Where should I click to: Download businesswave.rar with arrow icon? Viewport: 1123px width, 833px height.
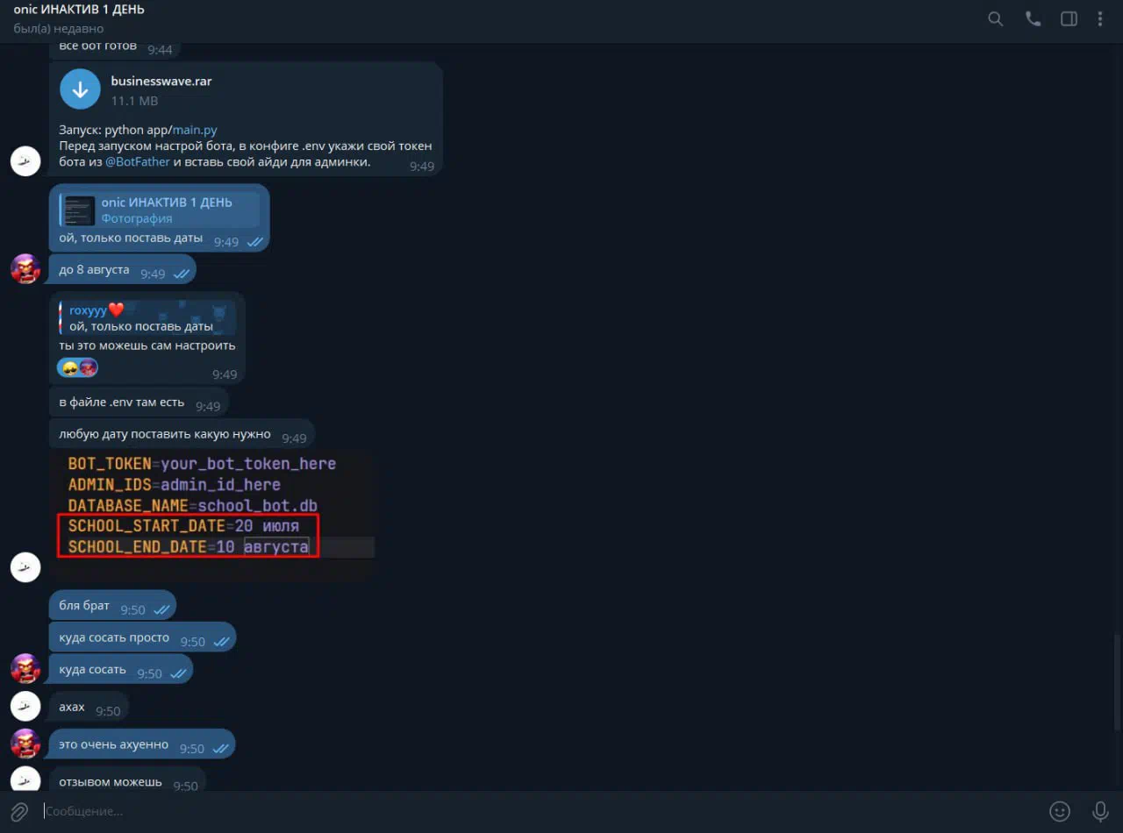pos(80,89)
